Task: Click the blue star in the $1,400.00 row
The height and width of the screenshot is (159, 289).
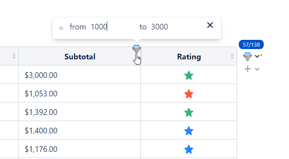Action: pos(189,131)
